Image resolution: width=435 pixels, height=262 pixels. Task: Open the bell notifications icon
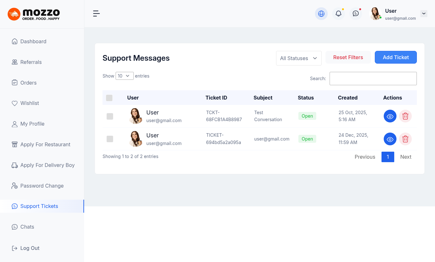tap(338, 14)
